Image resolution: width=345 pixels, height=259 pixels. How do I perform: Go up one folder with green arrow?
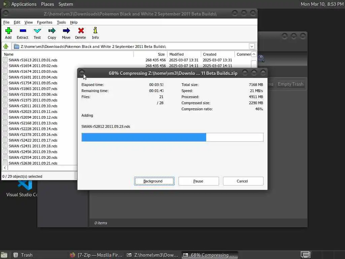(6, 46)
